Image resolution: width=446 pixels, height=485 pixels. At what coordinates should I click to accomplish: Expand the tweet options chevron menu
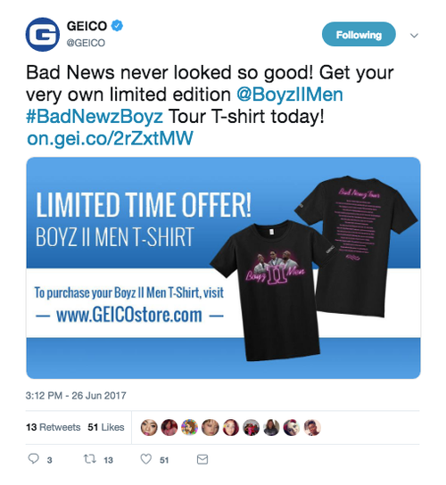(414, 36)
